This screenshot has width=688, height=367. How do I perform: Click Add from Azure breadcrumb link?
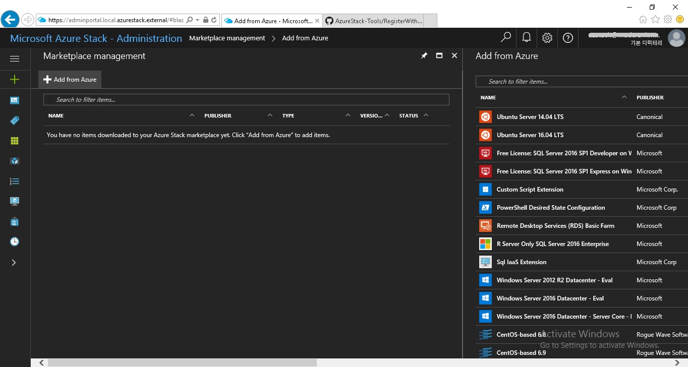tap(305, 38)
